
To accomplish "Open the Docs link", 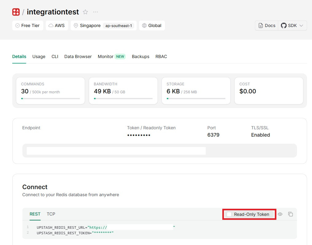I will click(x=267, y=25).
